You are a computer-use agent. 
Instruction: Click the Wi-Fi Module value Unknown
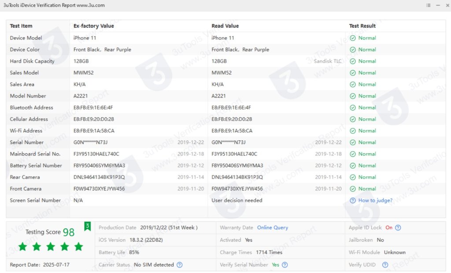pyautogui.click(x=395, y=252)
